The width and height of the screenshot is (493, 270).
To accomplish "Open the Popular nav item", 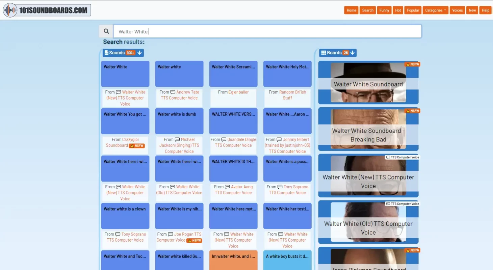I will point(413,10).
